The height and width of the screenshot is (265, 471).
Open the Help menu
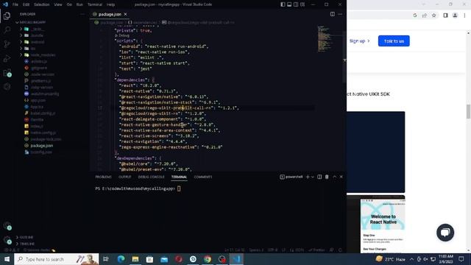[x=111, y=4]
